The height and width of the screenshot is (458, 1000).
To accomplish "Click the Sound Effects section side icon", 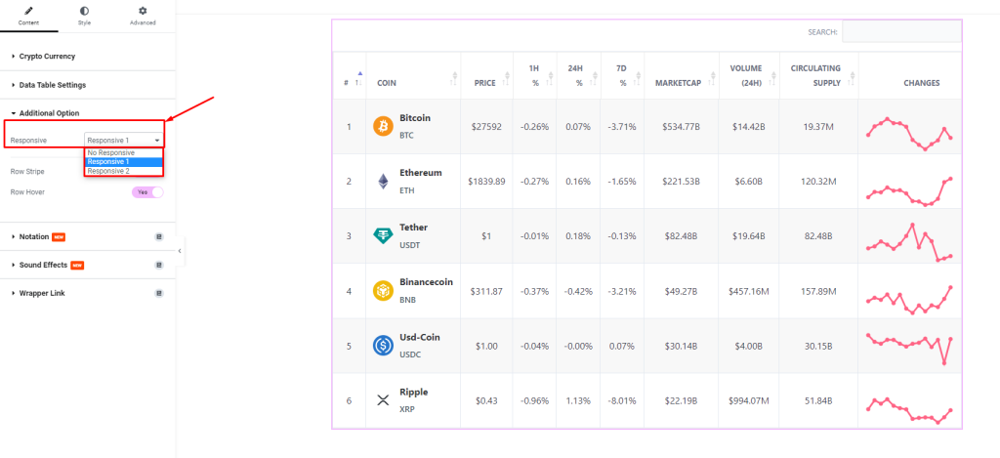I will tap(159, 265).
